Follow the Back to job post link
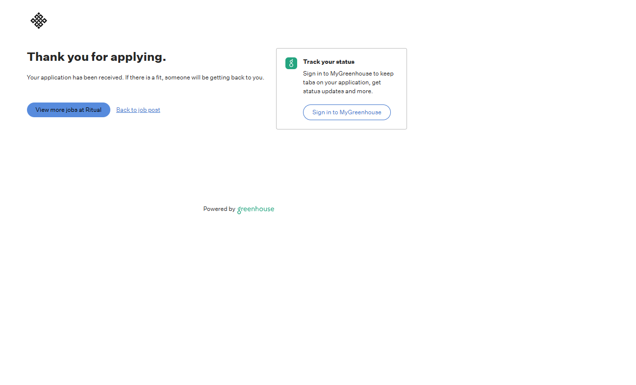Image resolution: width=636 pixels, height=385 pixels. click(x=138, y=110)
